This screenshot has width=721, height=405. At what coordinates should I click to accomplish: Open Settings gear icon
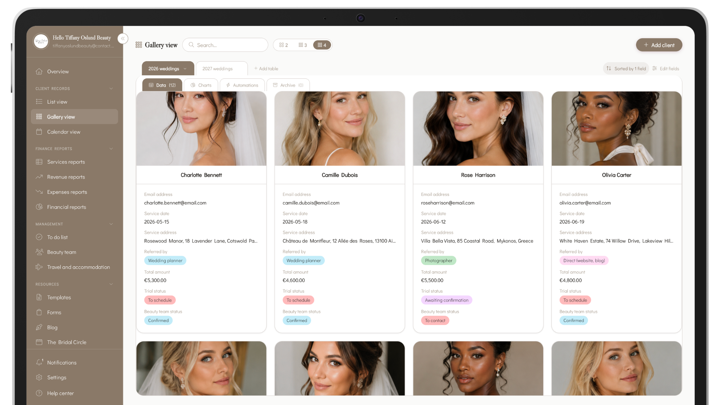point(39,377)
